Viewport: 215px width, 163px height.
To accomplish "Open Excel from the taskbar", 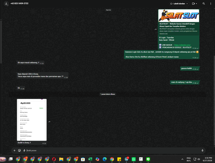I will 90,159.
